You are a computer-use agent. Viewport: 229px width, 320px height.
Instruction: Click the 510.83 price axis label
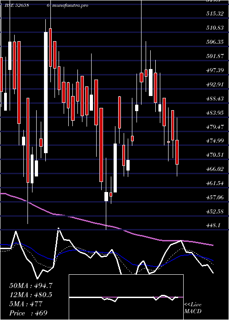pos(214,28)
